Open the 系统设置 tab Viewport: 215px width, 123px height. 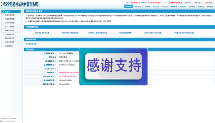click(x=210, y=7)
